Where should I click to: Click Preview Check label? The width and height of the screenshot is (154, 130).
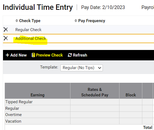tap(49, 55)
